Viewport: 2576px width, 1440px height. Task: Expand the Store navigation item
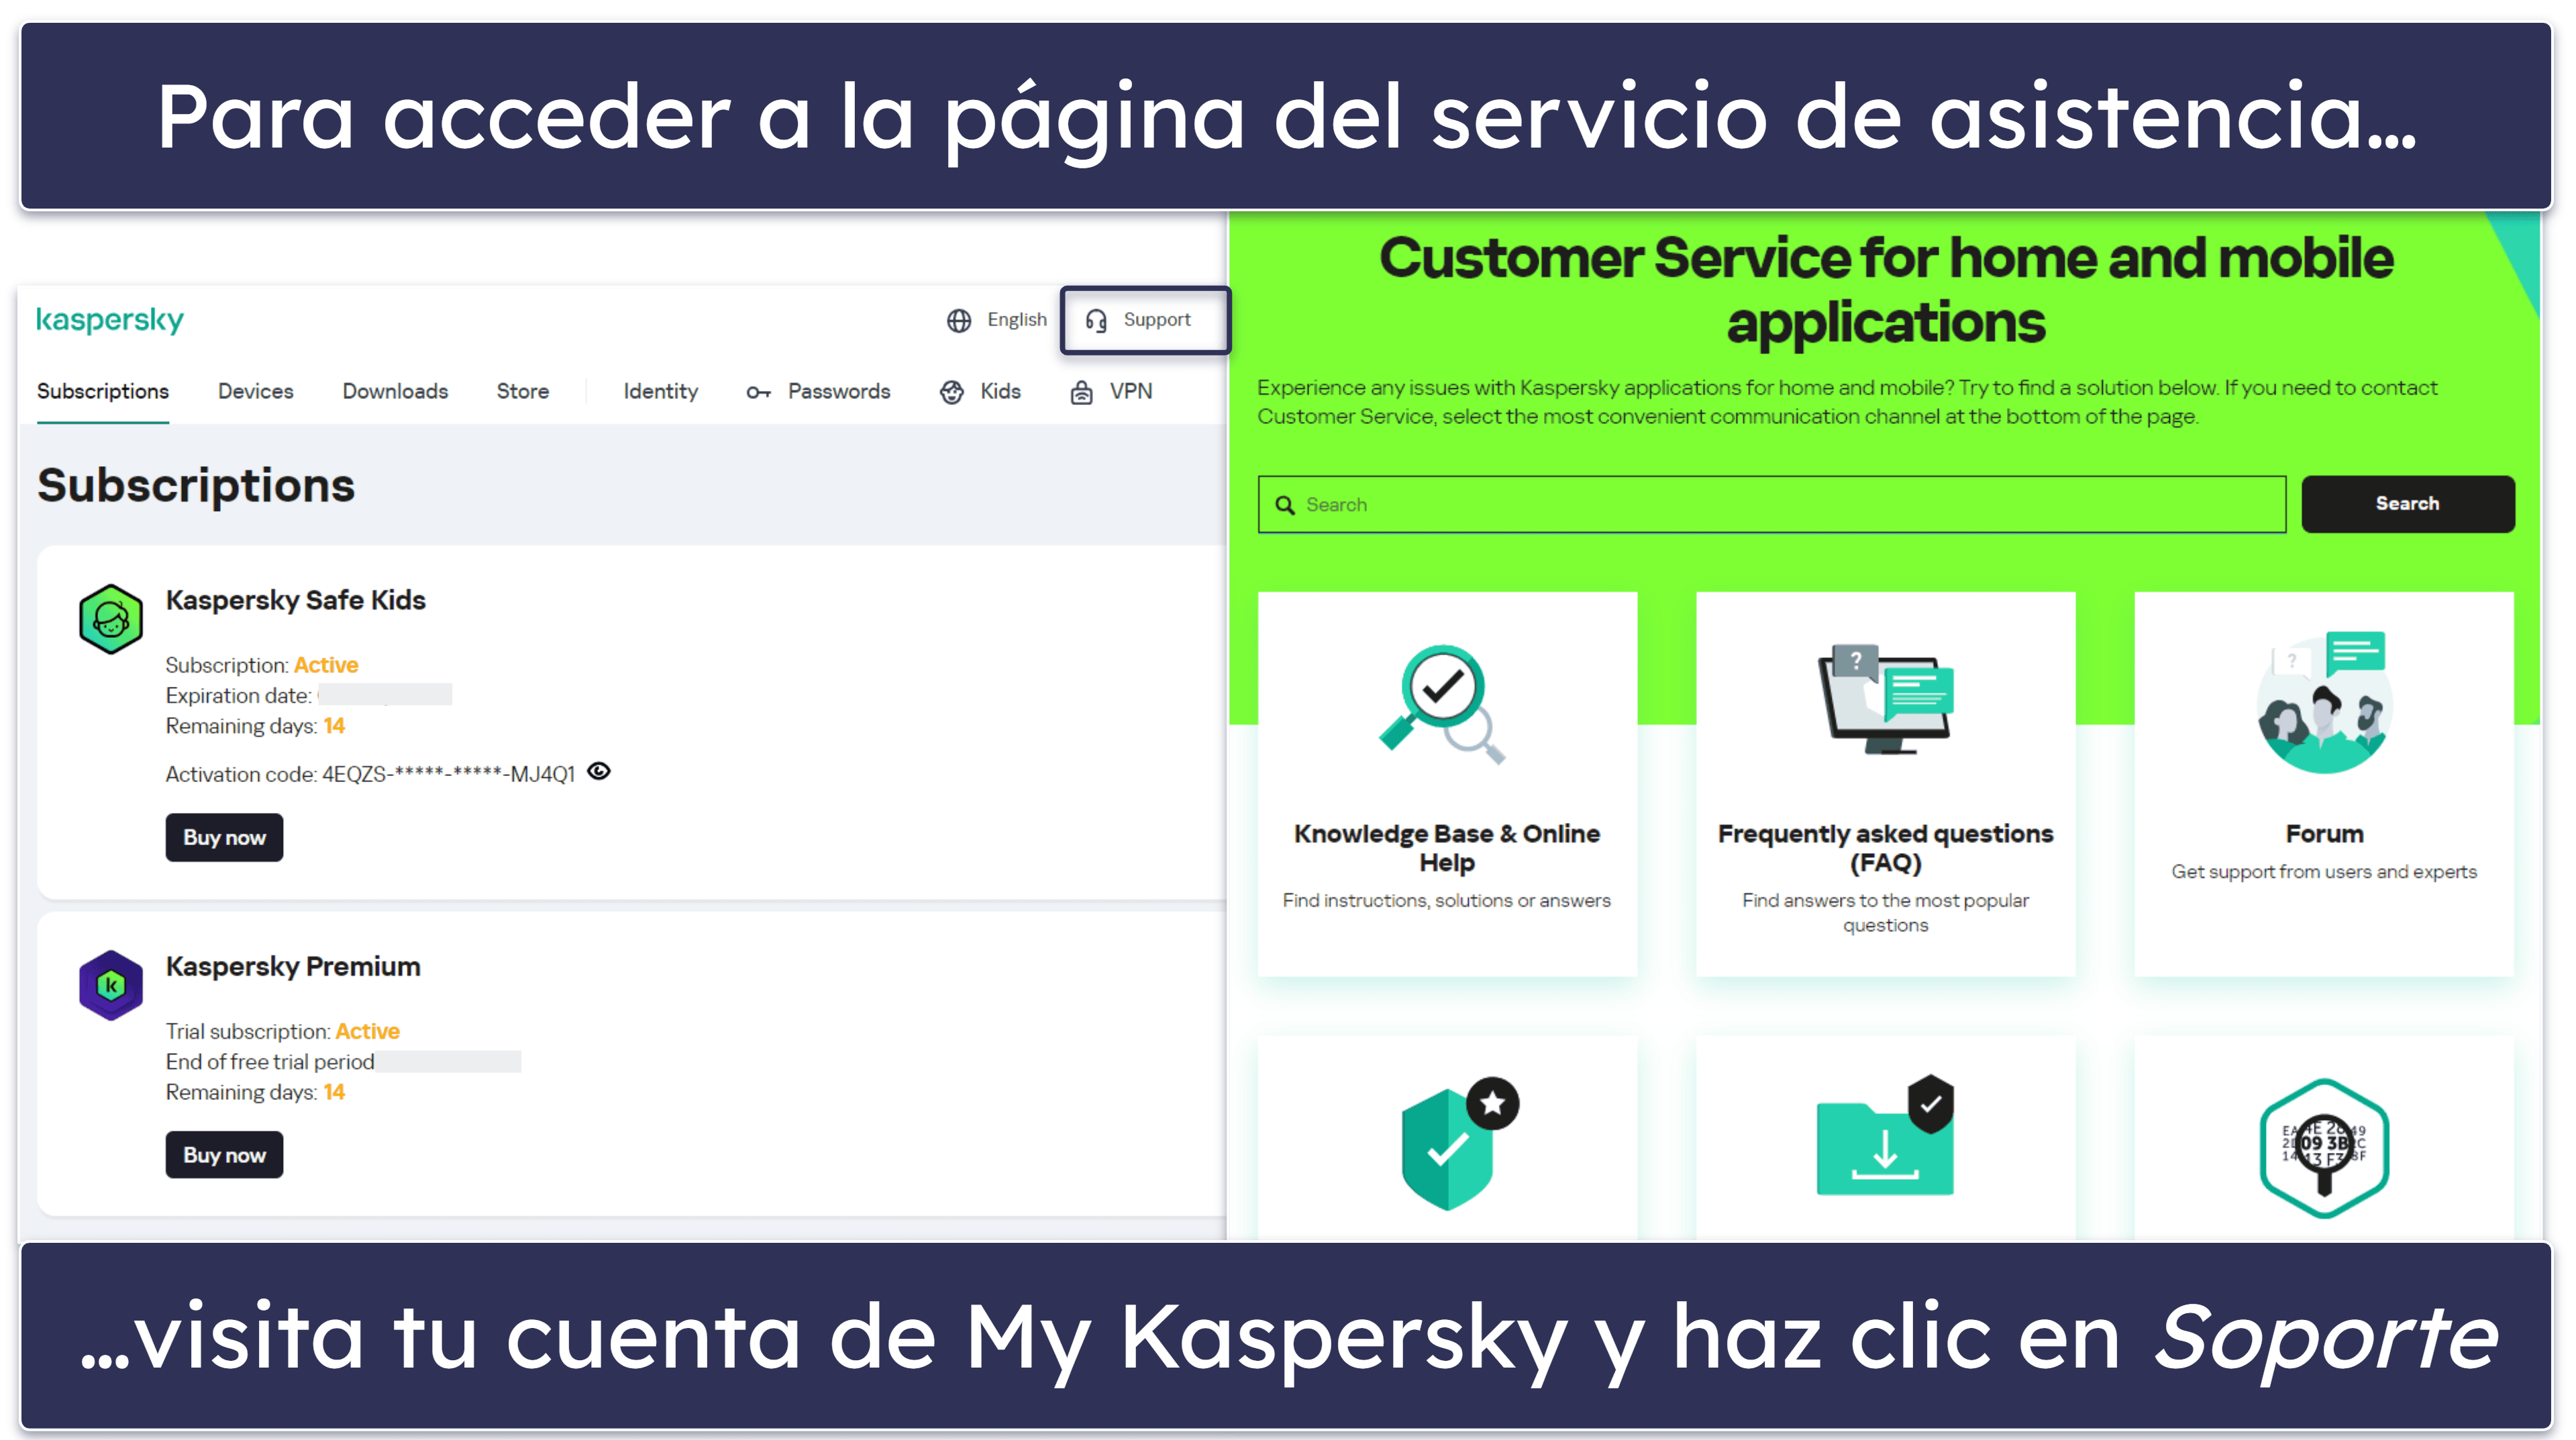522,391
